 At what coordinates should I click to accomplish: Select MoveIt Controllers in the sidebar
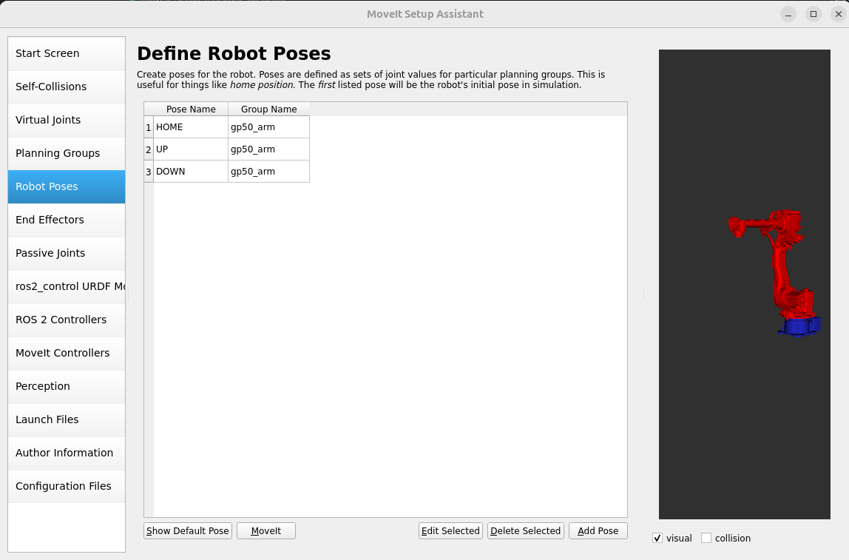click(x=67, y=353)
